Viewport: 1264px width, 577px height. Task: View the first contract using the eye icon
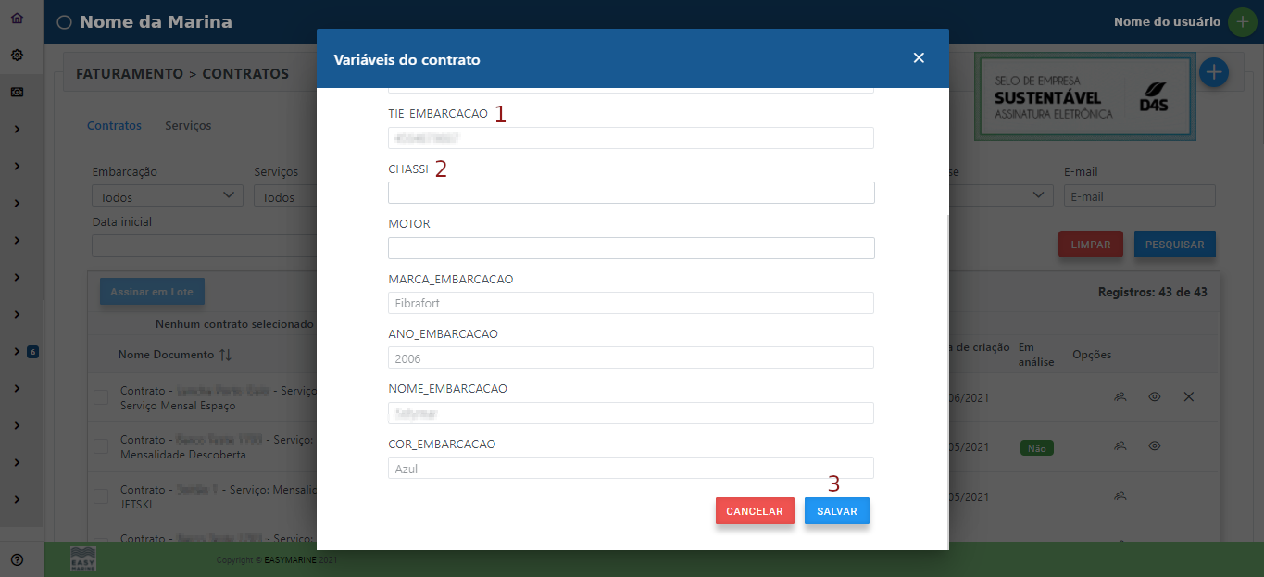1154,396
